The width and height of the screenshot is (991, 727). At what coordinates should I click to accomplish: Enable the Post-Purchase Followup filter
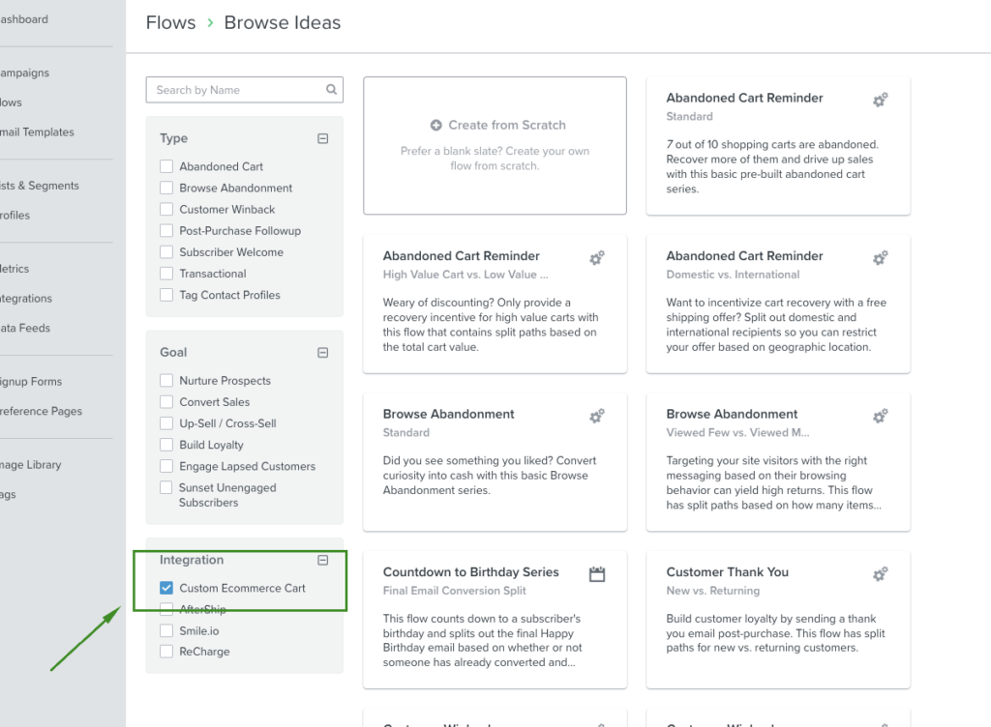pos(166,230)
